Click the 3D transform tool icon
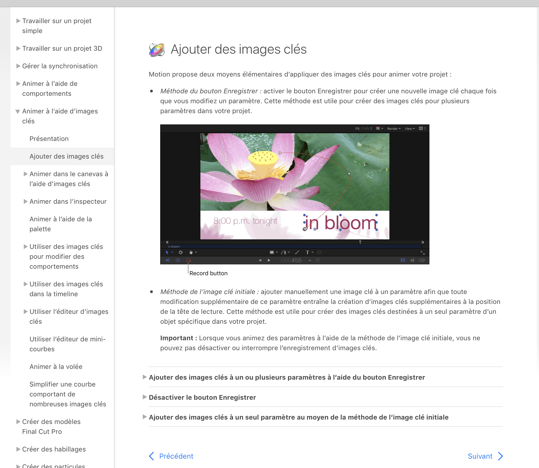This screenshot has height=468, width=539. (181, 252)
